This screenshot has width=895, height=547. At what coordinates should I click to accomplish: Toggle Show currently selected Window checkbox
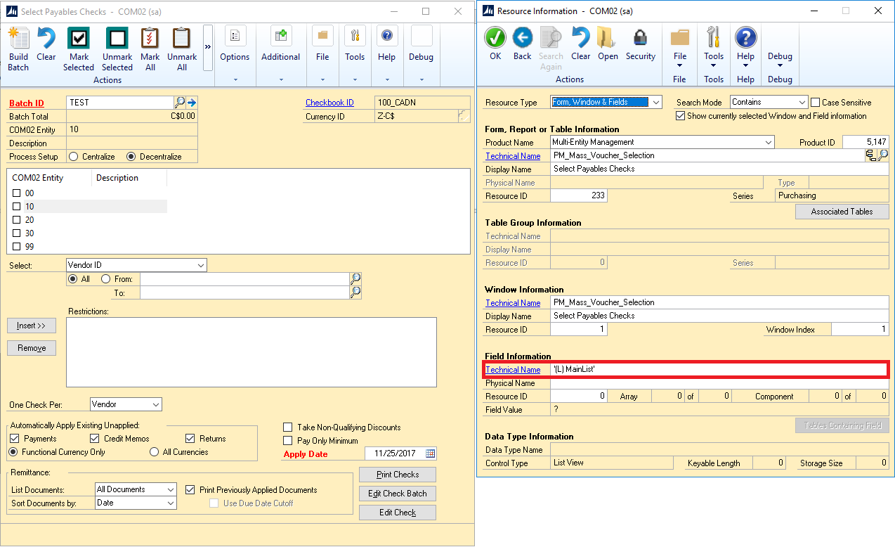681,116
